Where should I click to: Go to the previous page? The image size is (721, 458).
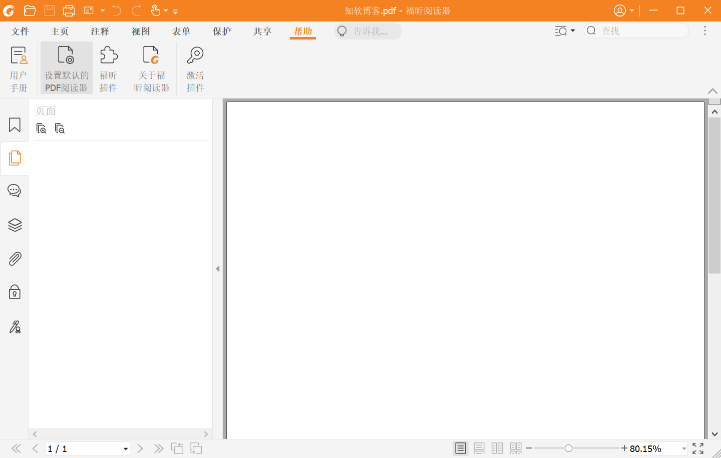[x=35, y=448]
